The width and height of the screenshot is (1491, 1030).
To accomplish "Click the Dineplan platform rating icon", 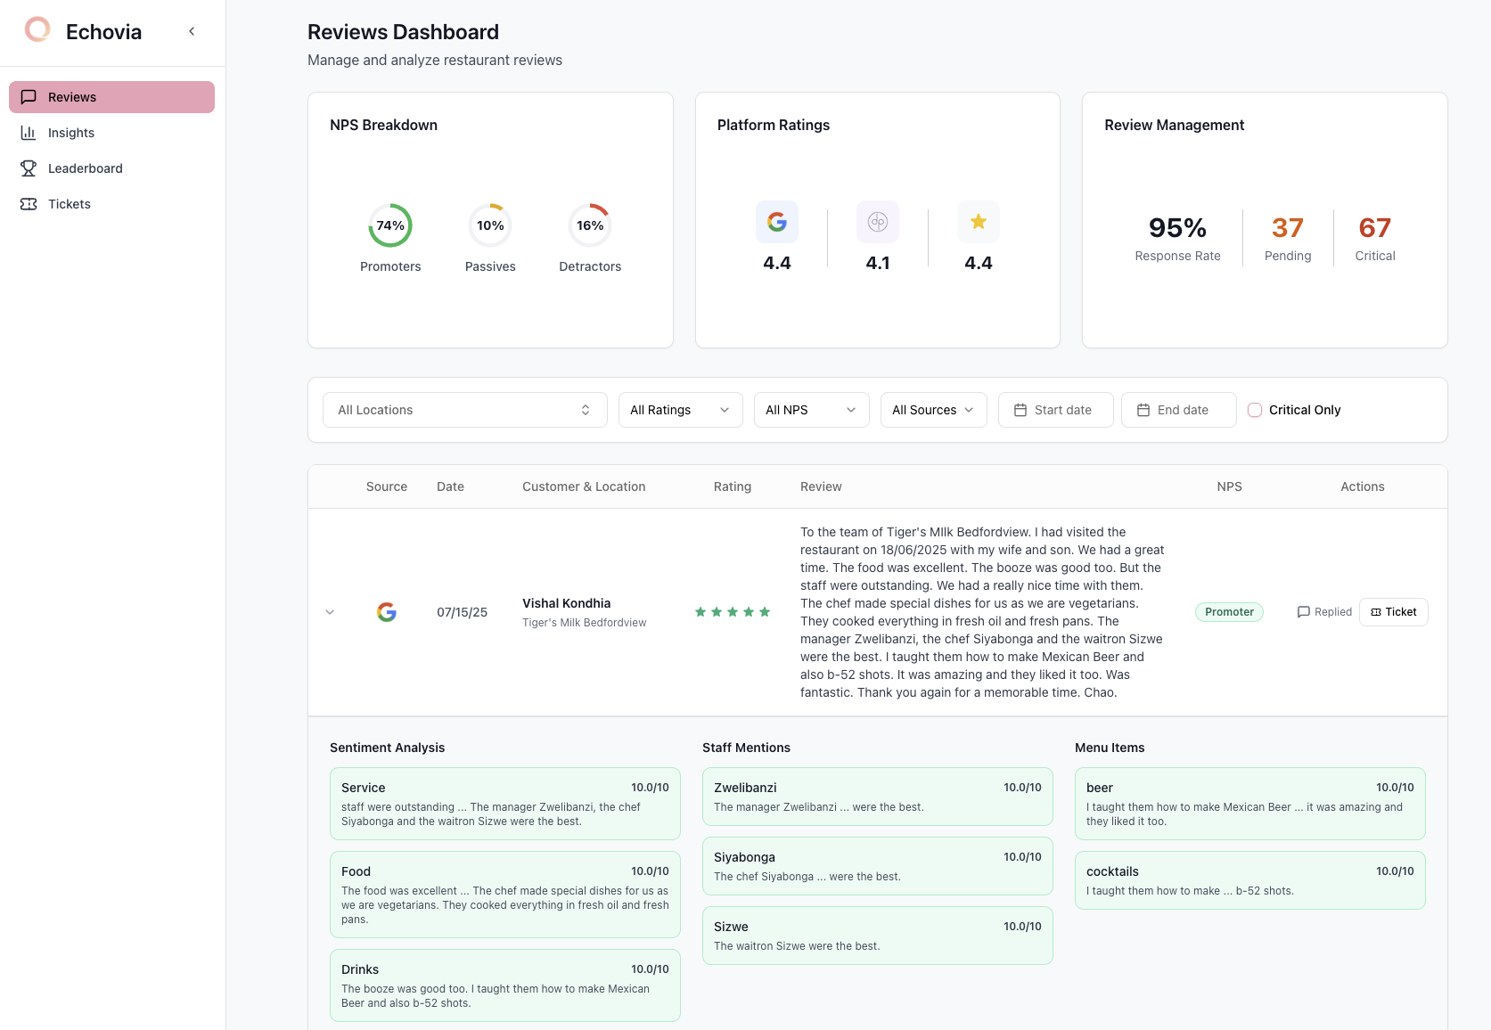I will 878,222.
